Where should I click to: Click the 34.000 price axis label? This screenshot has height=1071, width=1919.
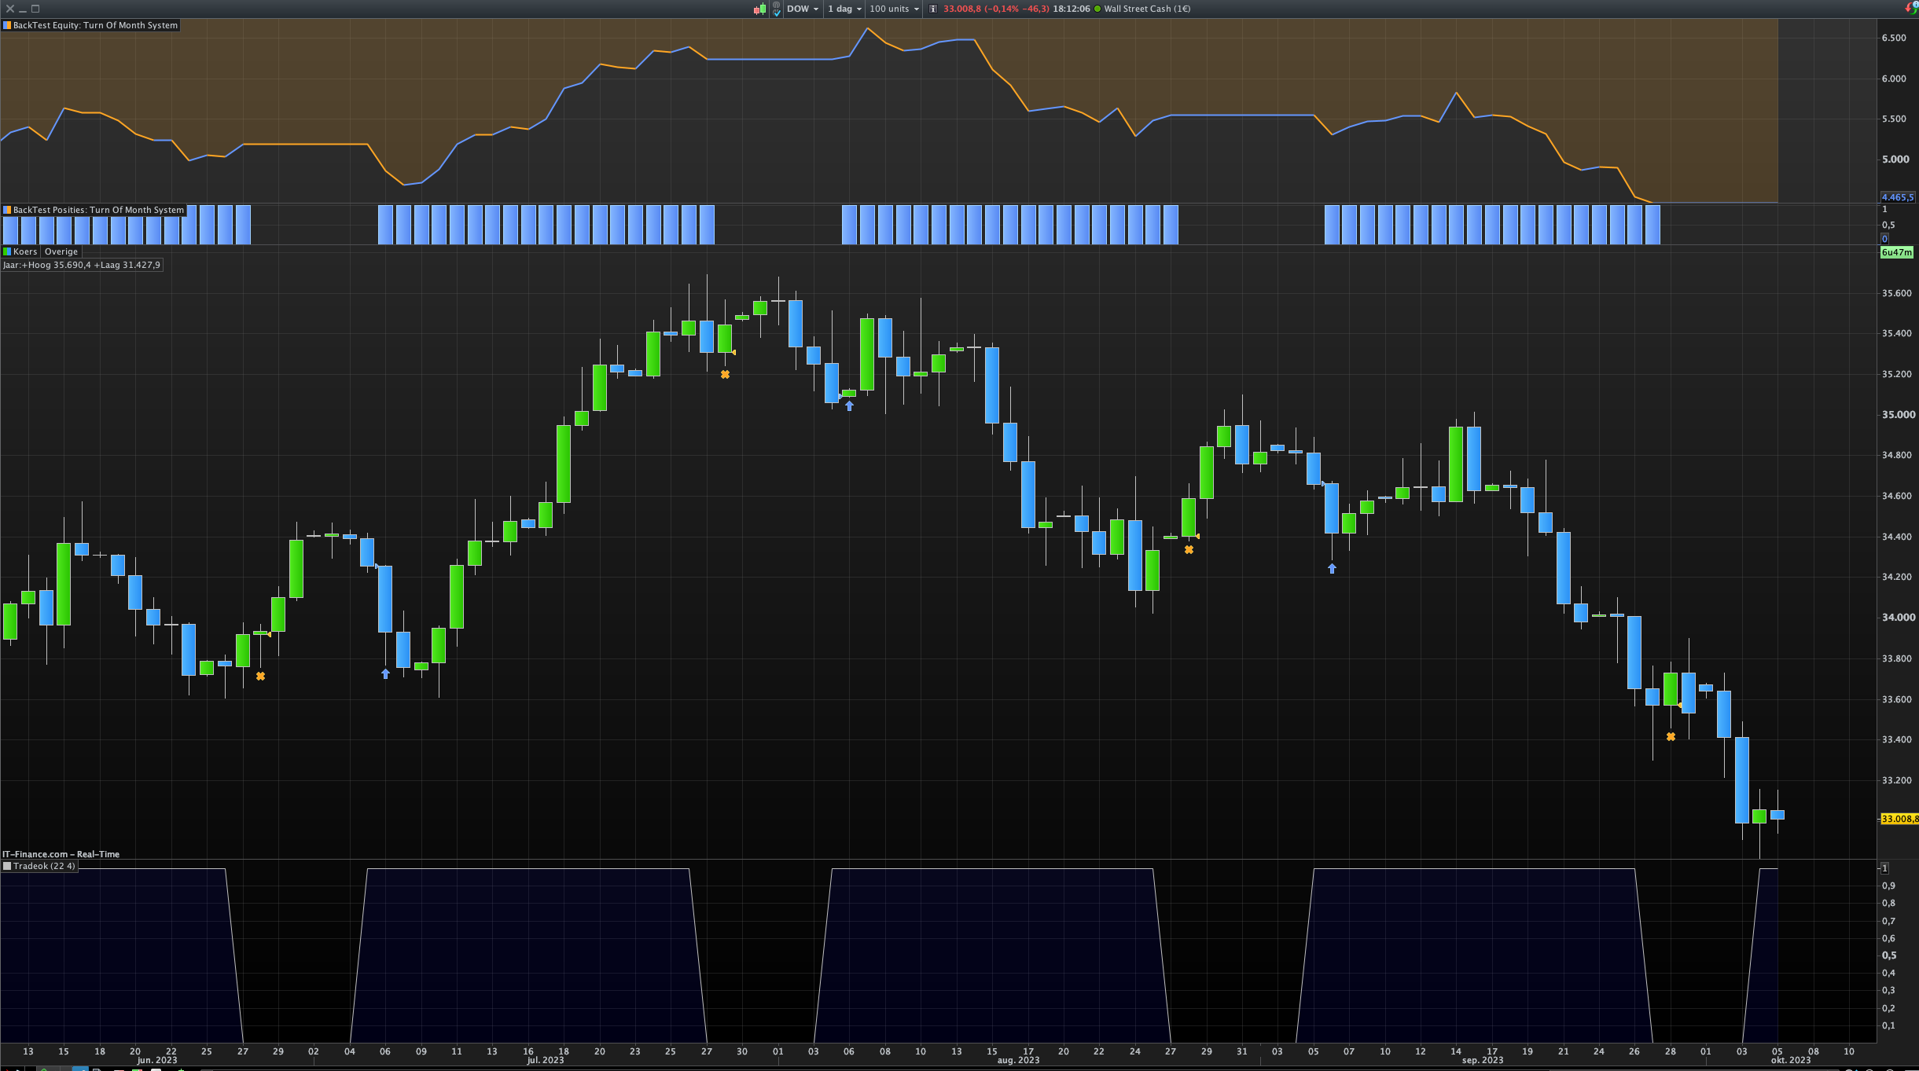click(x=1898, y=618)
